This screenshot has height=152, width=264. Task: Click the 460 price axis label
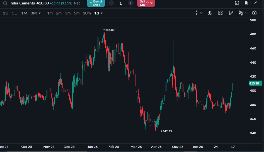(253, 48)
